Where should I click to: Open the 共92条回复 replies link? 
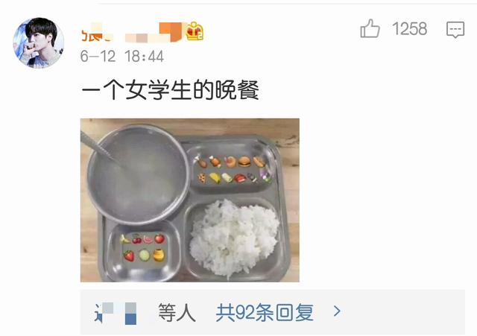[x=265, y=312]
